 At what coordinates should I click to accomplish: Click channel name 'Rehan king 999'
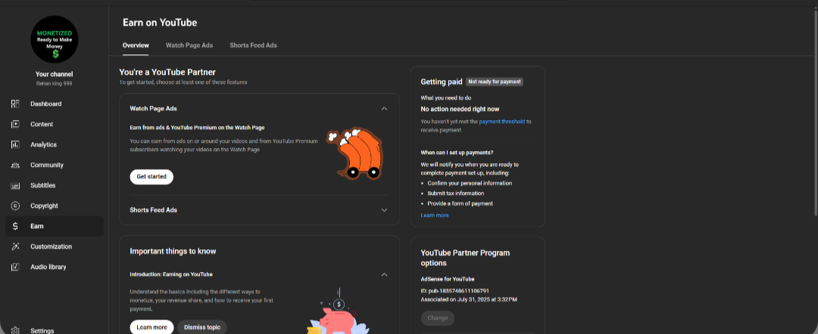[x=55, y=83]
